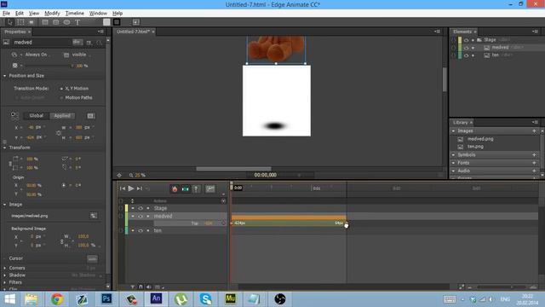Image resolution: width=545 pixels, height=307 pixels.
Task: Toggle visibility eye for Stage in timeline
Action: 141,208
